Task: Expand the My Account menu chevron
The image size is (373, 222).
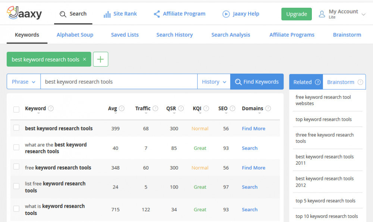Action: click(x=363, y=15)
